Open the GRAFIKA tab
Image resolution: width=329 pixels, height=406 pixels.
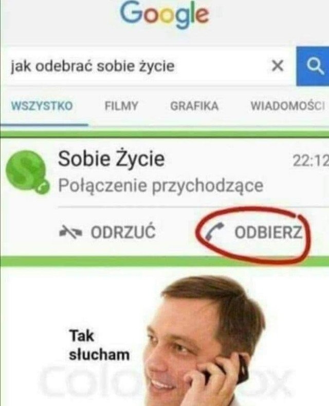coord(194,106)
